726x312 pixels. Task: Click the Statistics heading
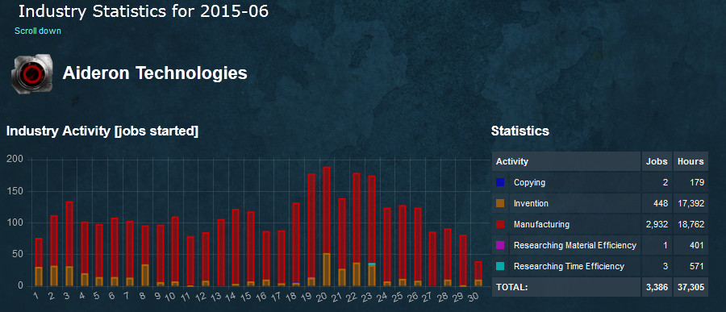[x=520, y=131]
